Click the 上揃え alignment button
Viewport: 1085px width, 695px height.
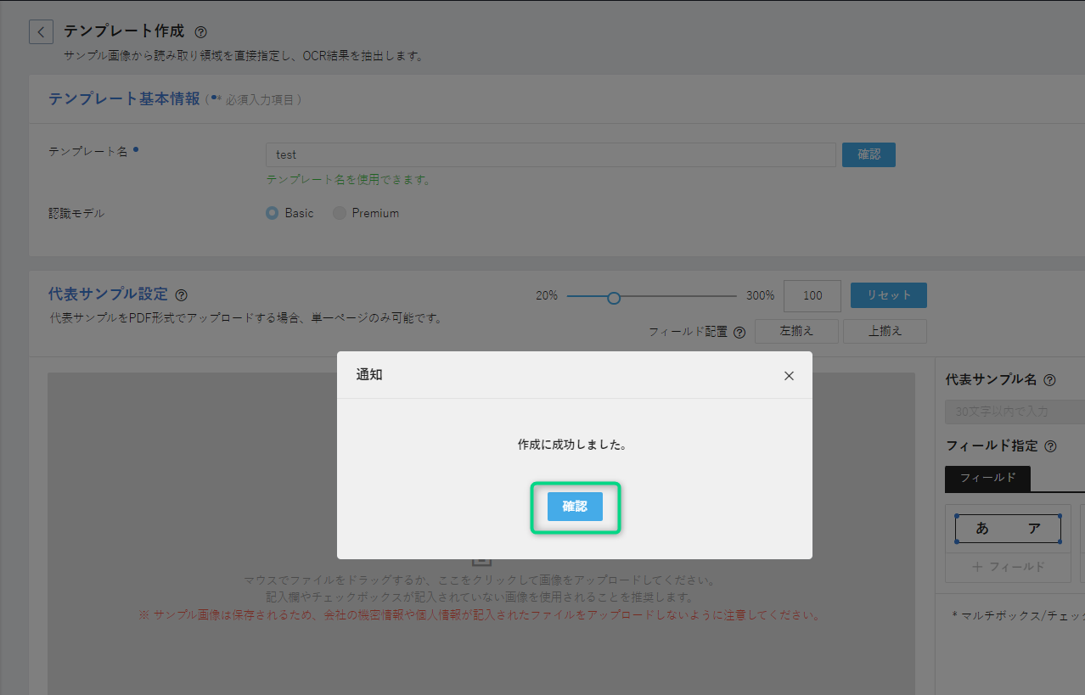coord(885,331)
